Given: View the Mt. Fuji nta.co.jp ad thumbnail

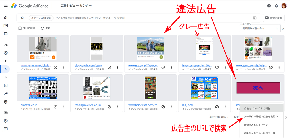Looking at the screenshot, I should tap(151, 48).
